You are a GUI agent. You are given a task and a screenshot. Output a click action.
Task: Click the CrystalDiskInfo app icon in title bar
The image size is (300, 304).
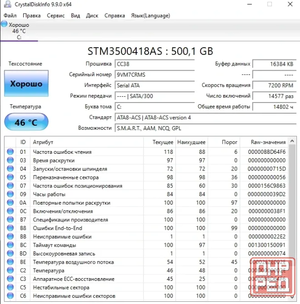tap(8, 4)
